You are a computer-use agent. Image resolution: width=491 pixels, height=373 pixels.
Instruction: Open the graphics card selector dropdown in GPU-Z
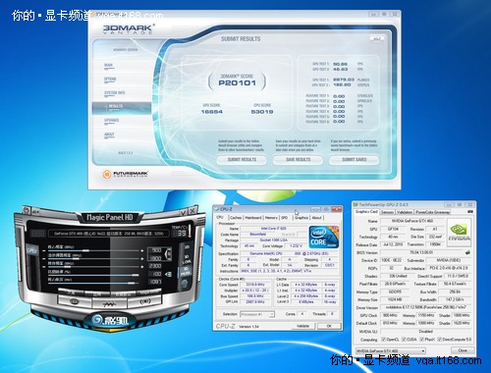tap(391, 350)
